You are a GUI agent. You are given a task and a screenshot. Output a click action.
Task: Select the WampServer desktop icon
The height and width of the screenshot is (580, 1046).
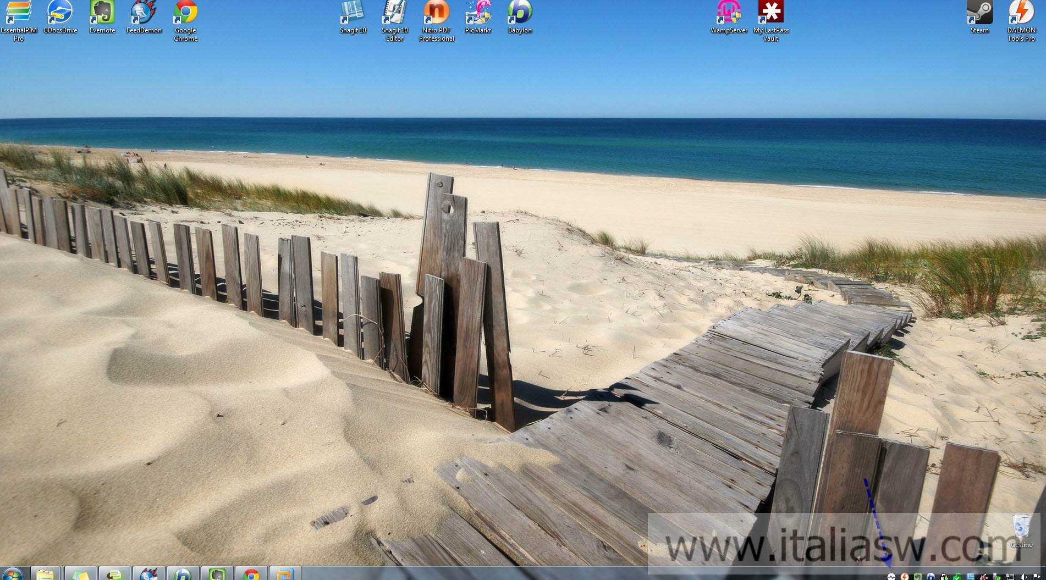pyautogui.click(x=729, y=17)
